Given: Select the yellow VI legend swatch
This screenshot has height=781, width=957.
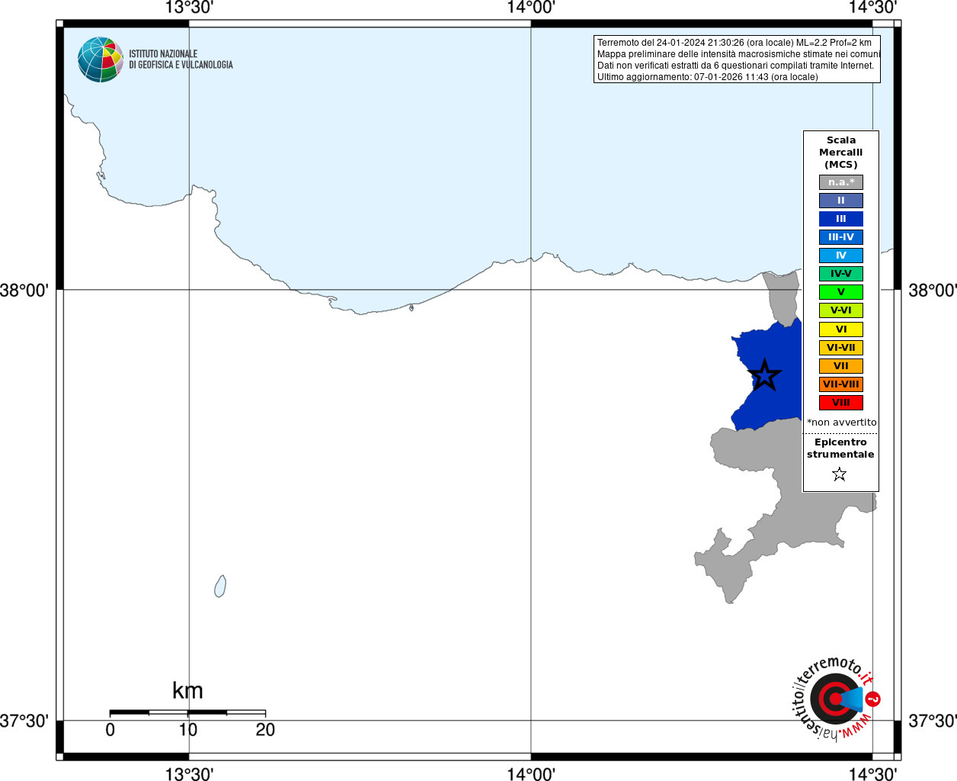Looking at the screenshot, I should pos(841,329).
